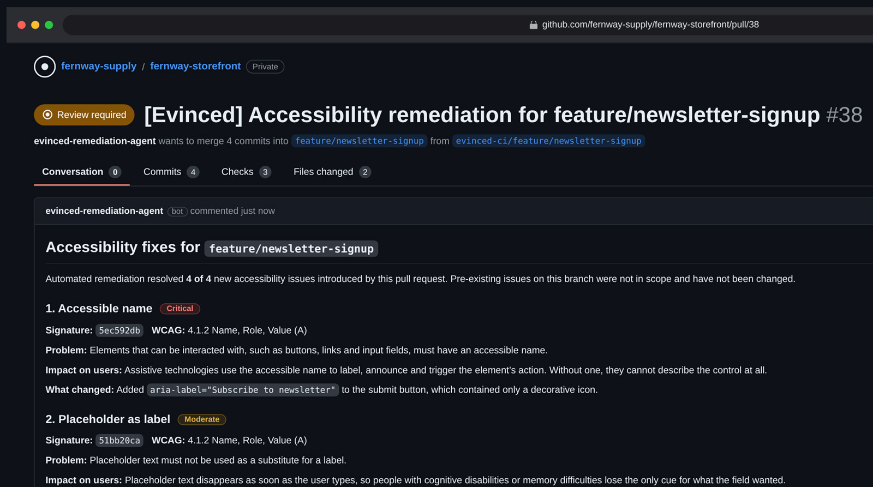Open the Checks tab
The width and height of the screenshot is (873, 487).
click(x=246, y=172)
